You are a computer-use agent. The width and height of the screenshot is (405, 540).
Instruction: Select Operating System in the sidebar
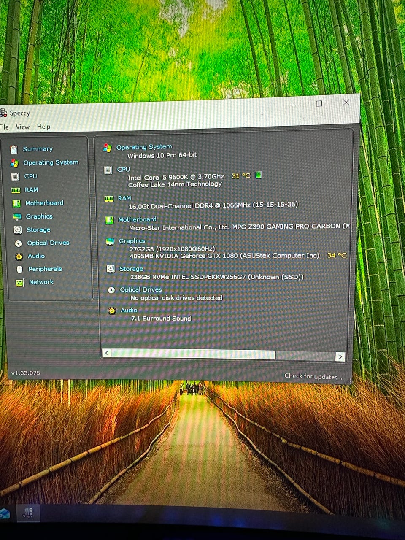(51, 162)
